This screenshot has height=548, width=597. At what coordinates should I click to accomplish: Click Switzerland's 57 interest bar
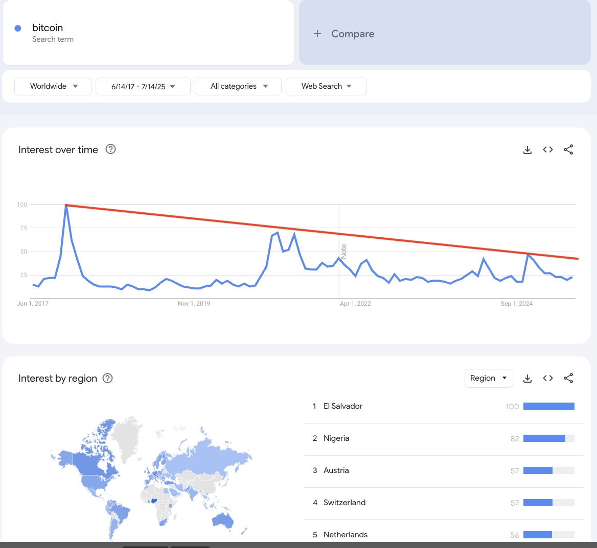pyautogui.click(x=549, y=503)
